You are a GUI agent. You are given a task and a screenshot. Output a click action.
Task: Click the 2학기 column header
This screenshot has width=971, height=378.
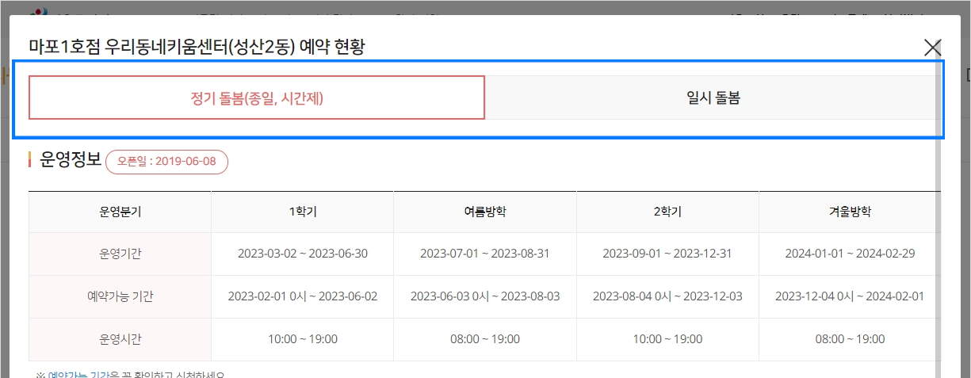[x=667, y=212]
